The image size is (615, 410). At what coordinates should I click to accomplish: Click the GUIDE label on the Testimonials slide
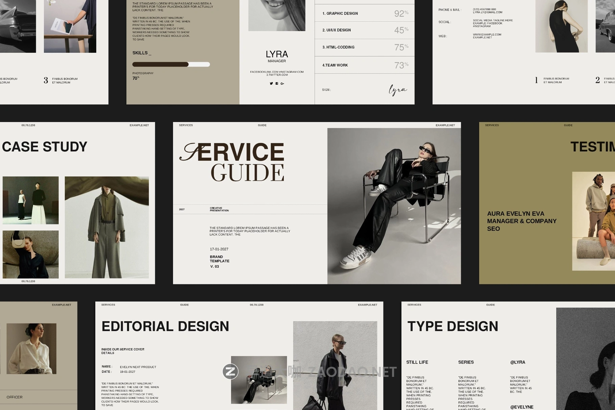click(568, 125)
